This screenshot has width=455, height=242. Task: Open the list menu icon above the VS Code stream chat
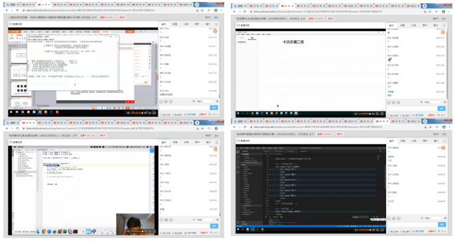[x=444, y=141]
